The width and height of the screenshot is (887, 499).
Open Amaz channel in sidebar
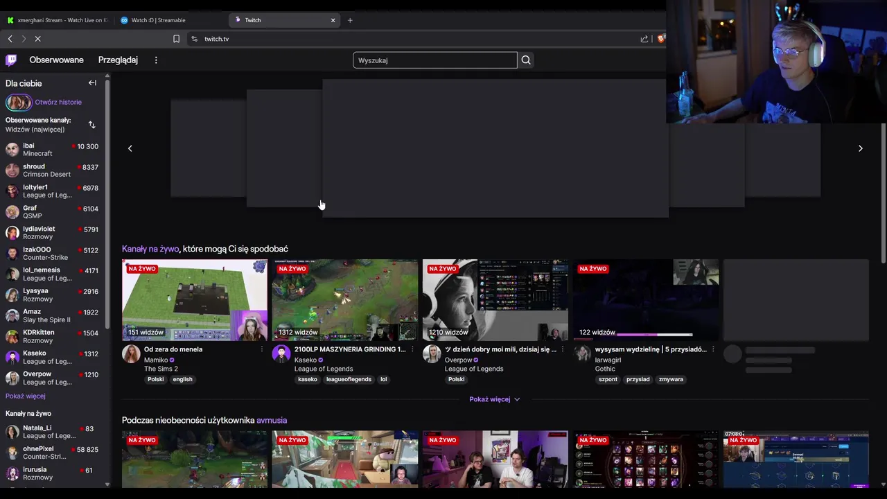53,315
